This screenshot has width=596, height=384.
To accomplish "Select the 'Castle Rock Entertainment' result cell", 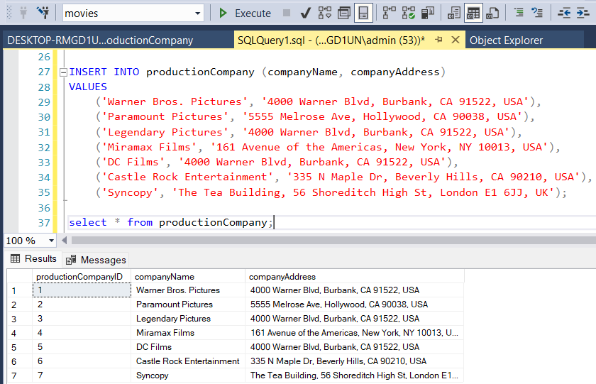I will (188, 361).
